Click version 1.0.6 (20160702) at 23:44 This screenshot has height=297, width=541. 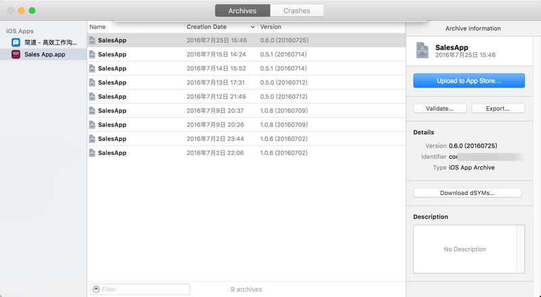coord(283,139)
